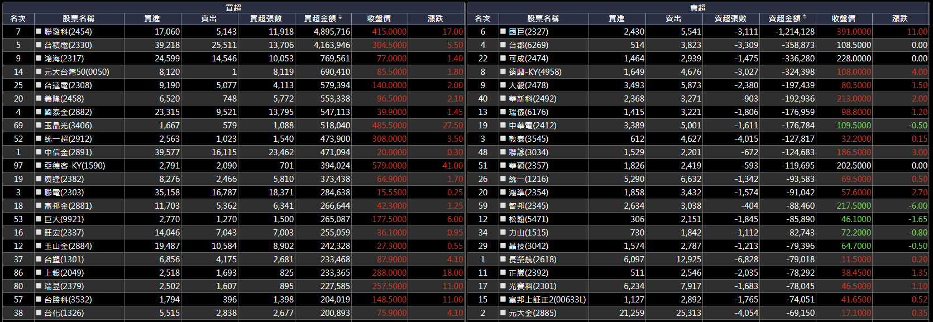Sort by 賣出 column in 賣超 panel
The image size is (933, 322).
coord(673,19)
